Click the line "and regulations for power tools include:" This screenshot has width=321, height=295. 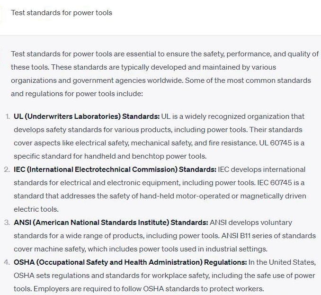click(77, 94)
